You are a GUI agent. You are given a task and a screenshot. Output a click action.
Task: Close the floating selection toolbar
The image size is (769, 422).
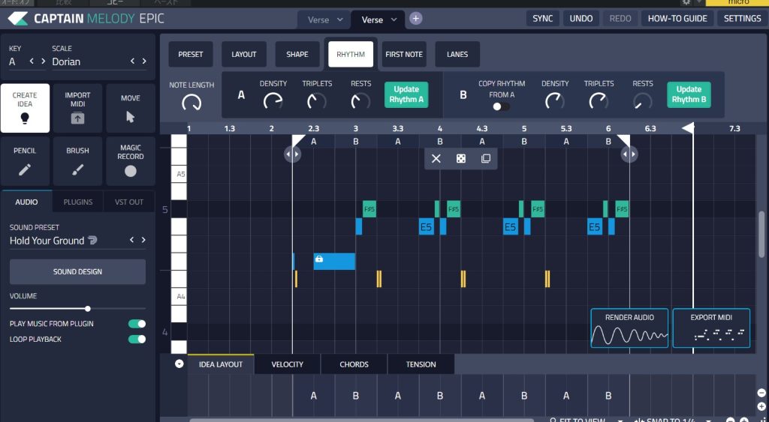coord(436,159)
